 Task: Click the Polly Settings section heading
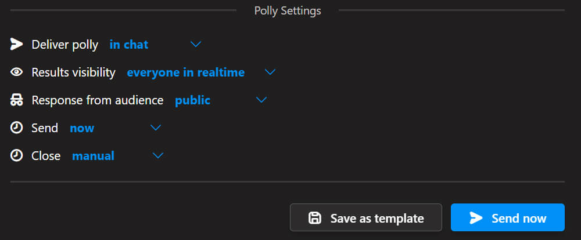288,10
